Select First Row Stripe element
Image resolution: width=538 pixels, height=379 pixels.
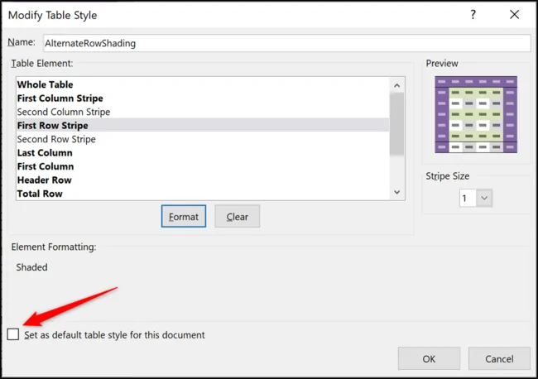(x=52, y=126)
